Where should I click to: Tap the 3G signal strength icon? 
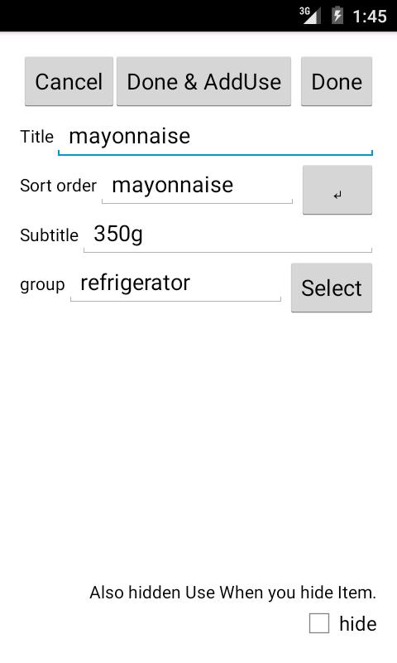[310, 16]
